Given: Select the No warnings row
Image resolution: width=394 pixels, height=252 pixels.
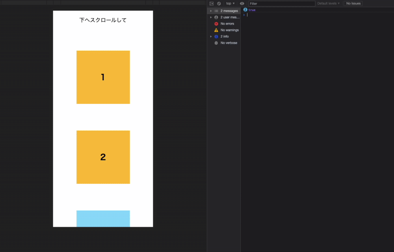Looking at the screenshot, I should point(224,30).
